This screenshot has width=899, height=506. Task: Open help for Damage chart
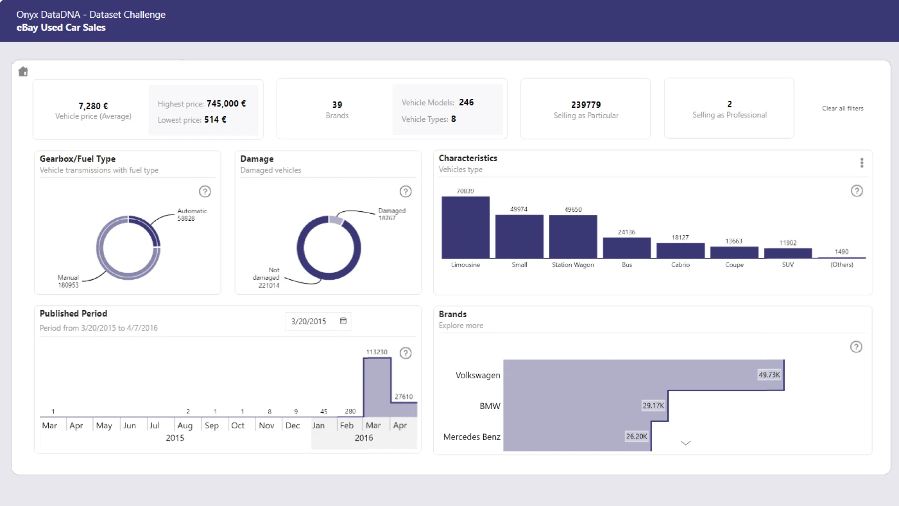(x=405, y=192)
